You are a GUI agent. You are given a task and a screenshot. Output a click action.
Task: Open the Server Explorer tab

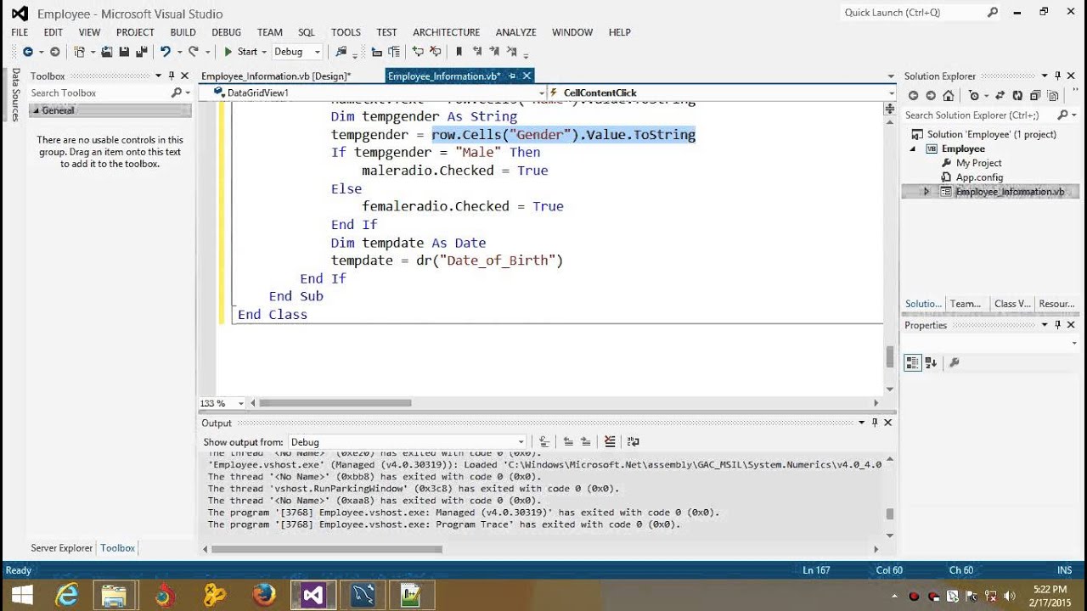click(62, 548)
